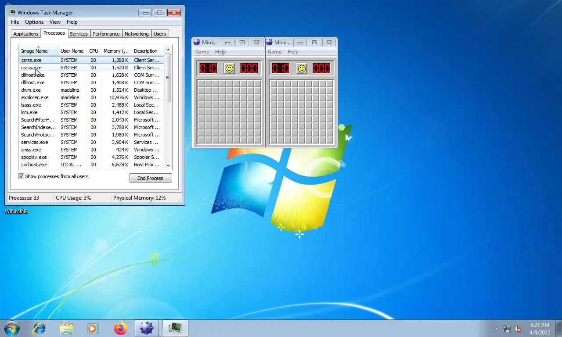Switch to the Applications tab
Screen dimensions: 562x337
tap(26, 34)
